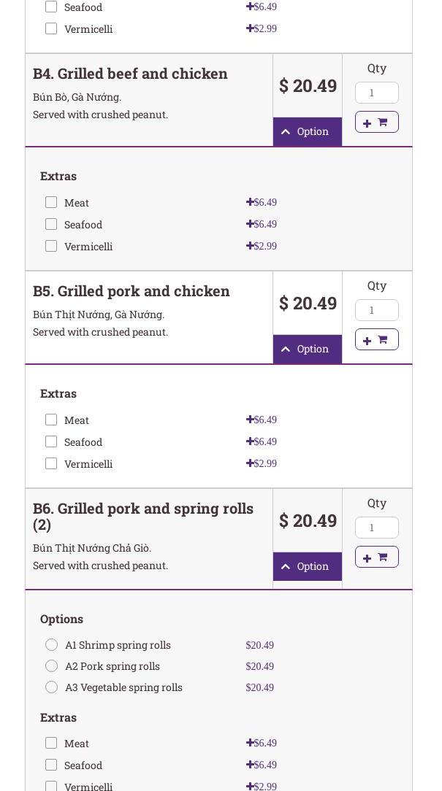442x791 pixels.
Task: Check Vermicelli extra under B4
Action: (51, 246)
